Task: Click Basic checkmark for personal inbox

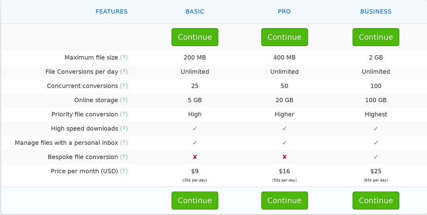Action: (195, 143)
